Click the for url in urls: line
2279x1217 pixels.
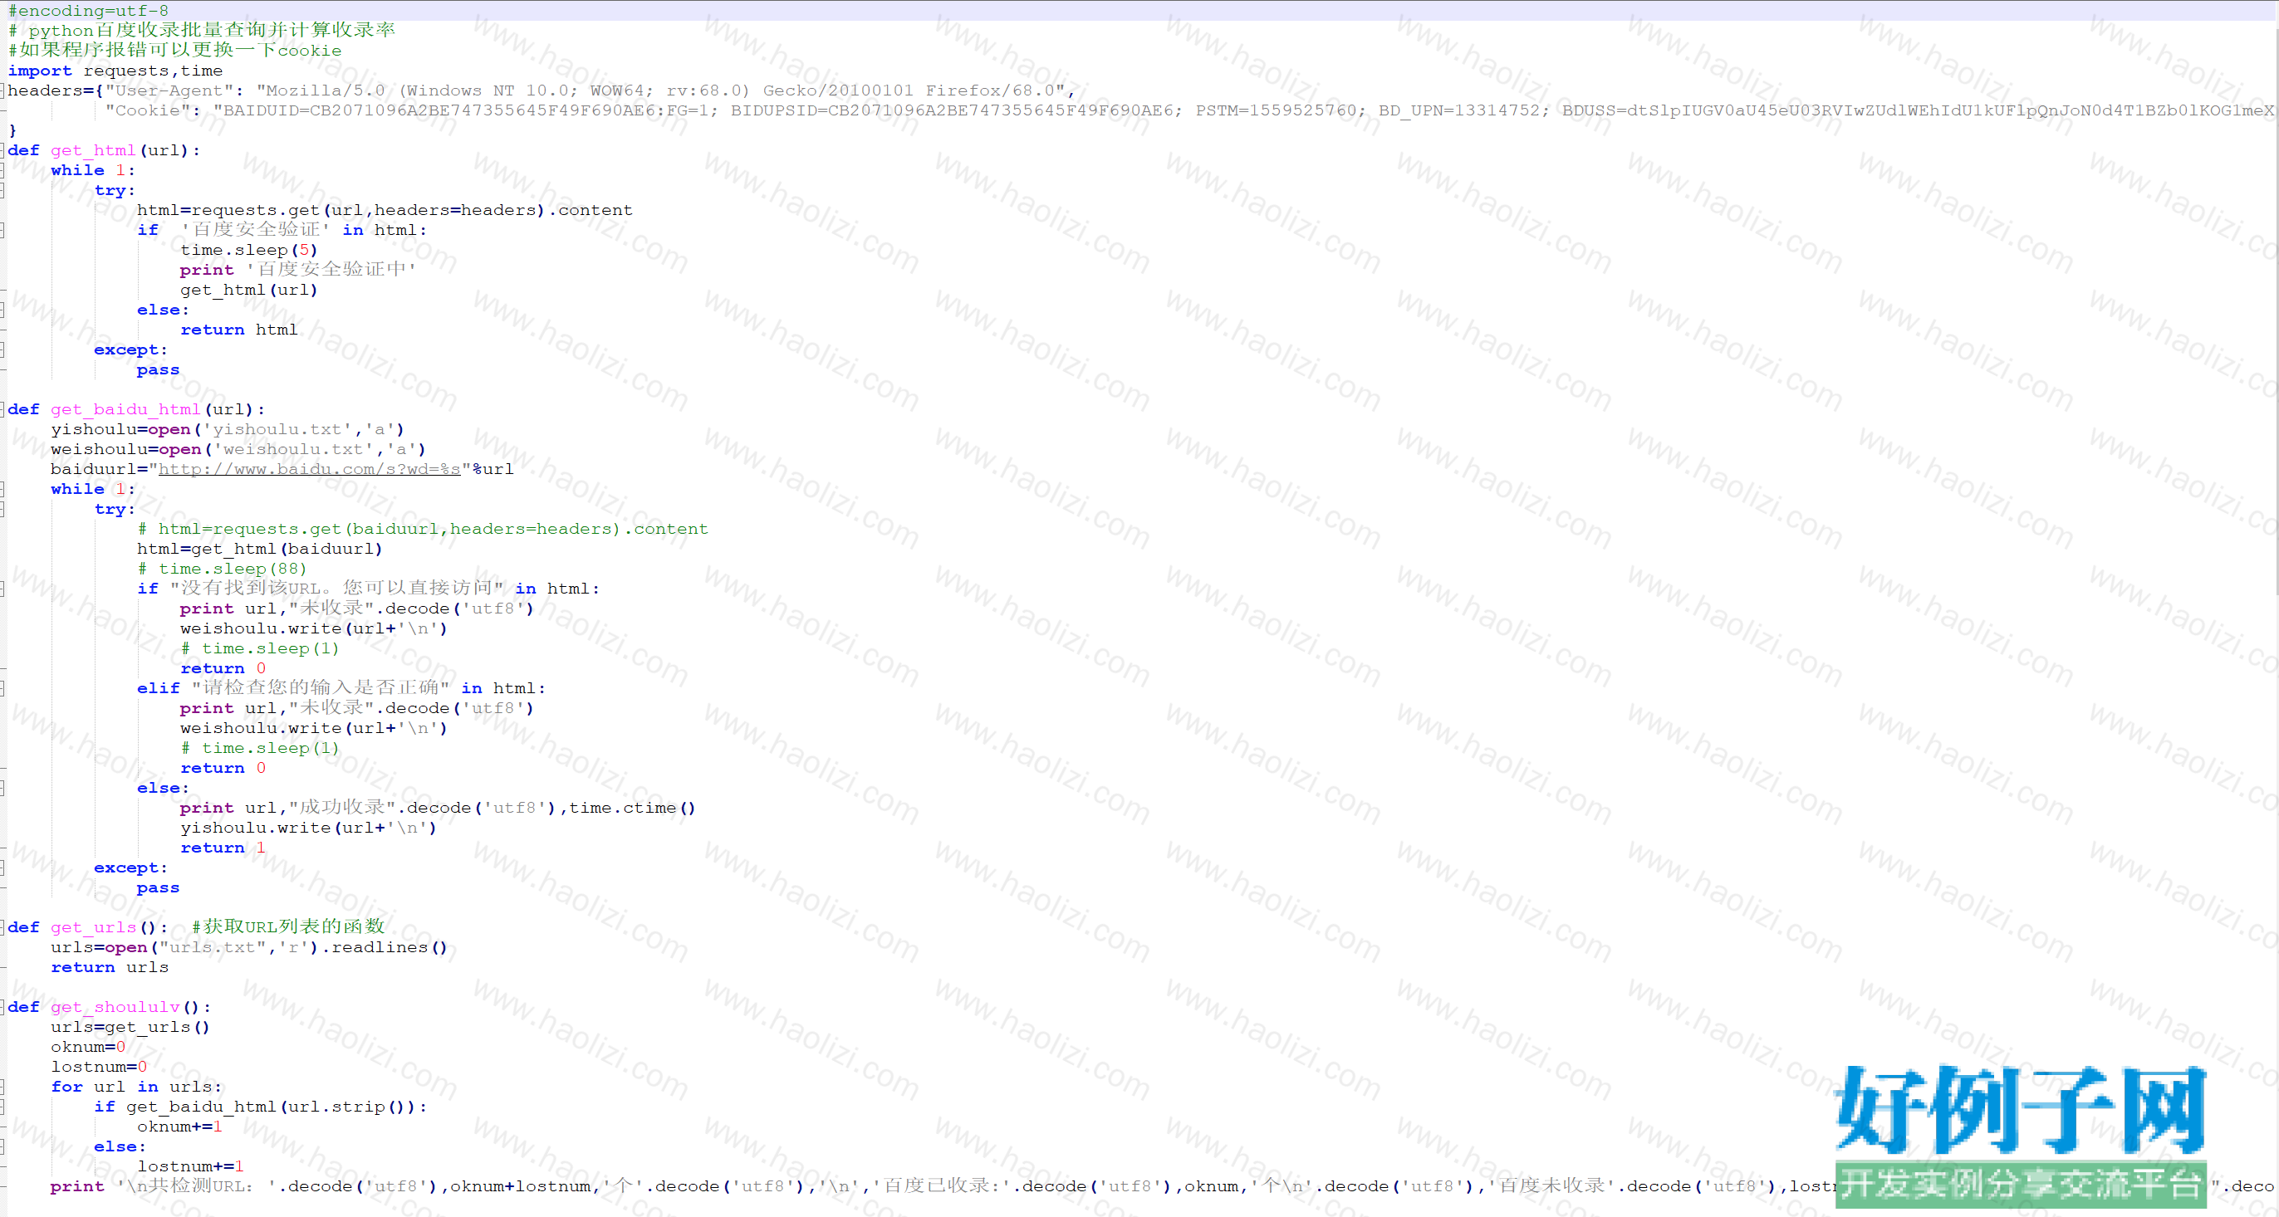[x=136, y=1086]
